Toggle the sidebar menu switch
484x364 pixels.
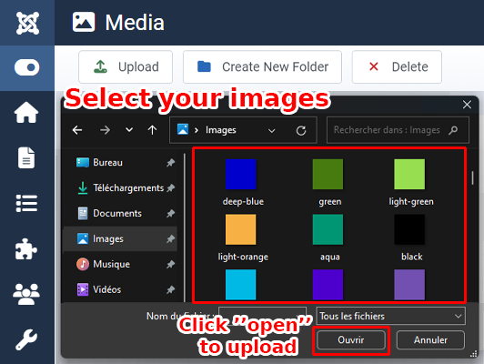click(27, 67)
